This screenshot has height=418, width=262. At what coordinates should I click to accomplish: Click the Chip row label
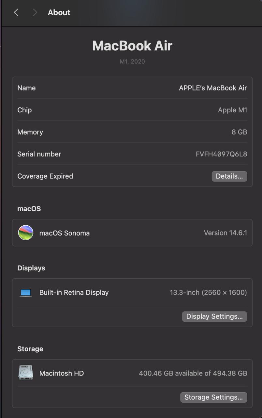click(24, 110)
